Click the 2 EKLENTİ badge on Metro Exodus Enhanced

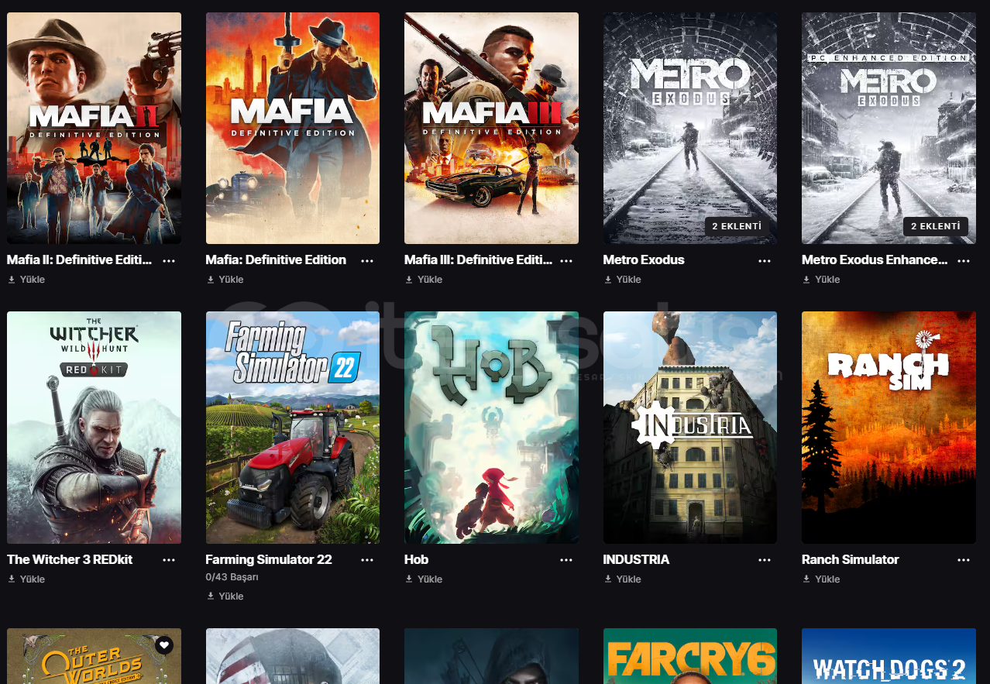tap(936, 226)
